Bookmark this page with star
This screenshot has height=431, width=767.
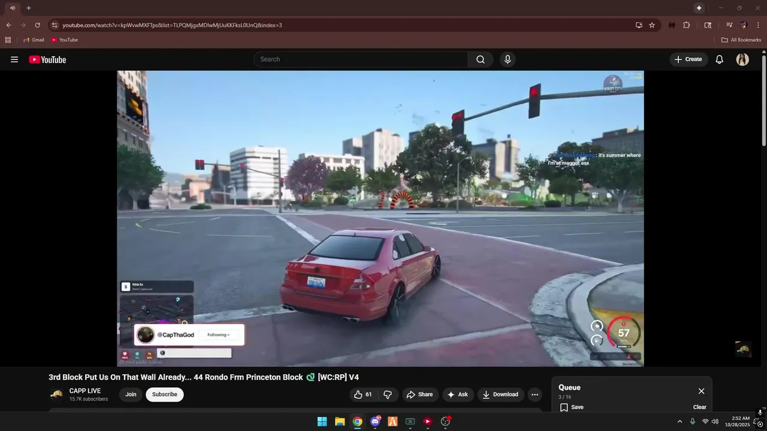coord(652,25)
